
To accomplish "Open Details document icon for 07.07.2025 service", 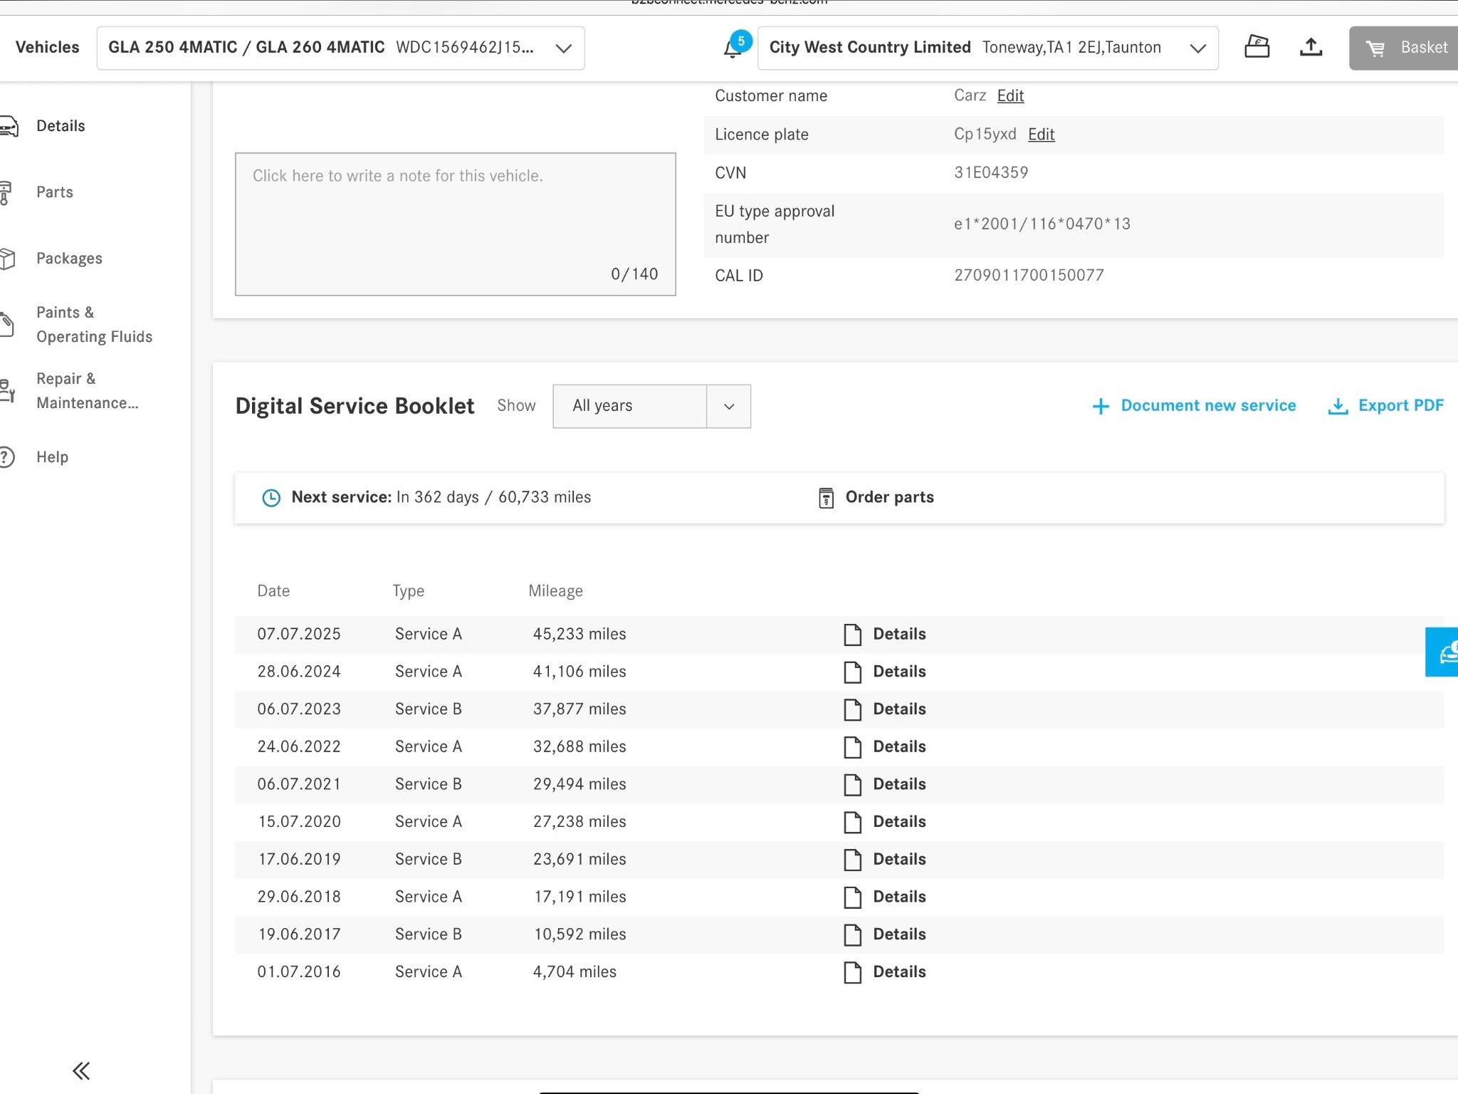I will 852,634.
